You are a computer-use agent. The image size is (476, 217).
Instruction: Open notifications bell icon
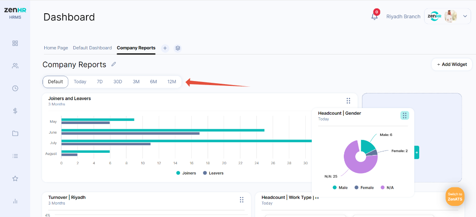coord(374,16)
